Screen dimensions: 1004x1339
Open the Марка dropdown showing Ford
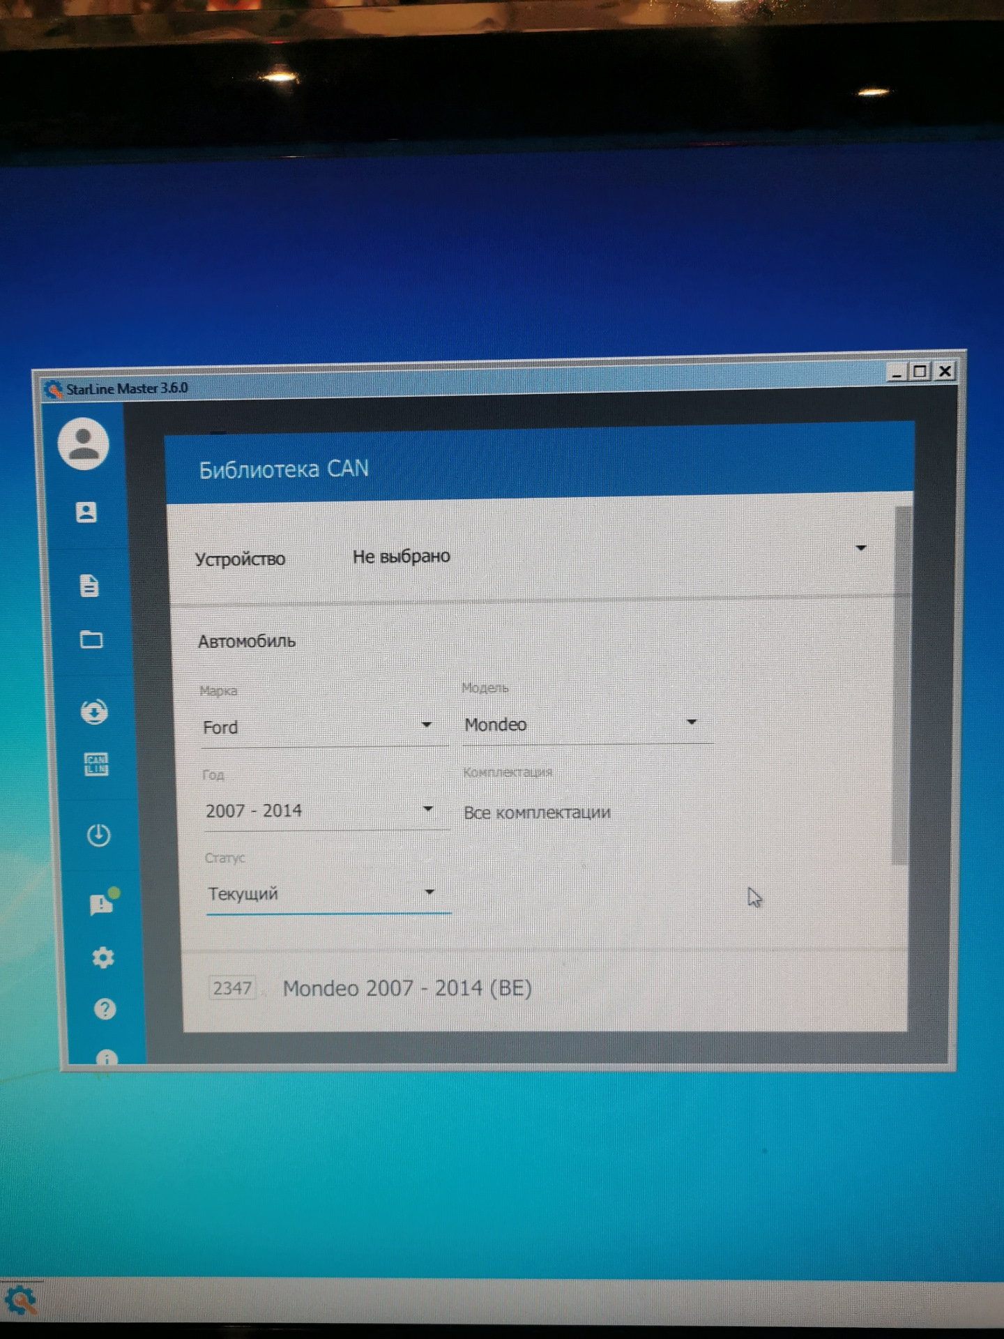[x=324, y=727]
